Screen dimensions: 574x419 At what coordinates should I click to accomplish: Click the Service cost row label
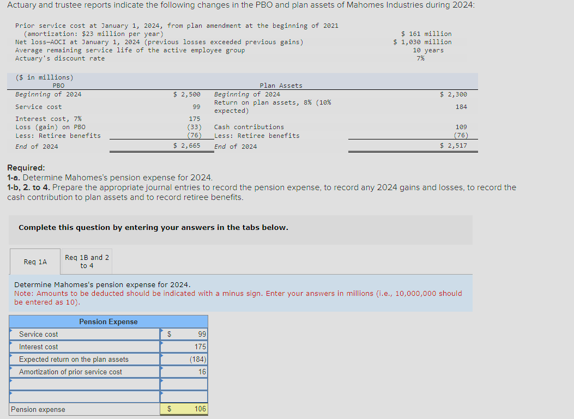[84, 334]
